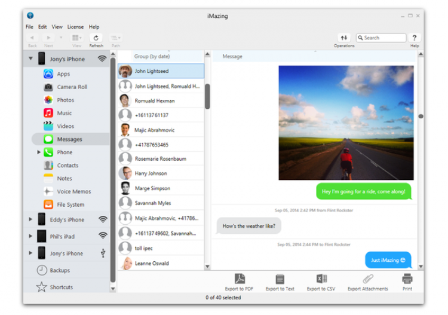Expand Phil's iPad device
Image resolution: width=448 pixels, height=315 pixels.
pyautogui.click(x=30, y=236)
